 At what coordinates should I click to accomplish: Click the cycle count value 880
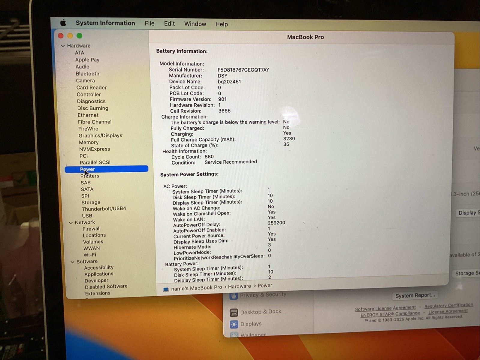209,157
